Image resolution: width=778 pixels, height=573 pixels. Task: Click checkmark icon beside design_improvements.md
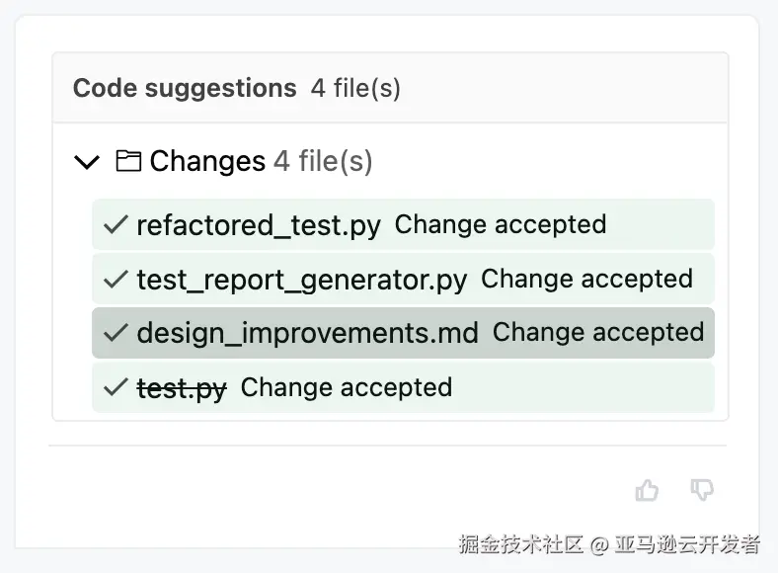pyautogui.click(x=116, y=333)
